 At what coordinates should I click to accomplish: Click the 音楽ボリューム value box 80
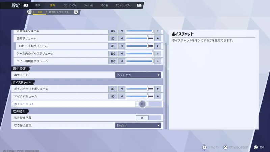(x=113, y=39)
